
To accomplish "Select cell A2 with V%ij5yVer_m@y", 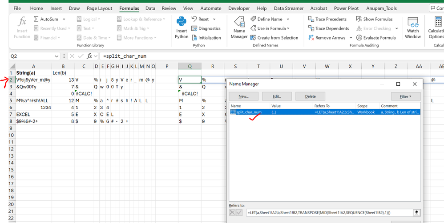I will point(33,80).
